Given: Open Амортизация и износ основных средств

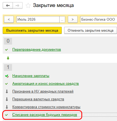Looking at the screenshot, I should [46, 84].
